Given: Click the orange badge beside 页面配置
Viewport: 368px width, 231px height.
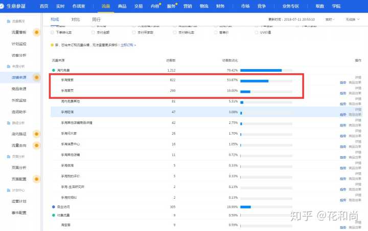Looking at the screenshot, I should pyautogui.click(x=36, y=179).
